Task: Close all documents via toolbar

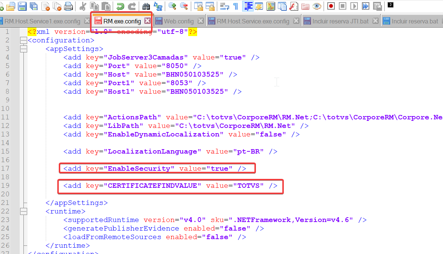Action: pos(57,6)
